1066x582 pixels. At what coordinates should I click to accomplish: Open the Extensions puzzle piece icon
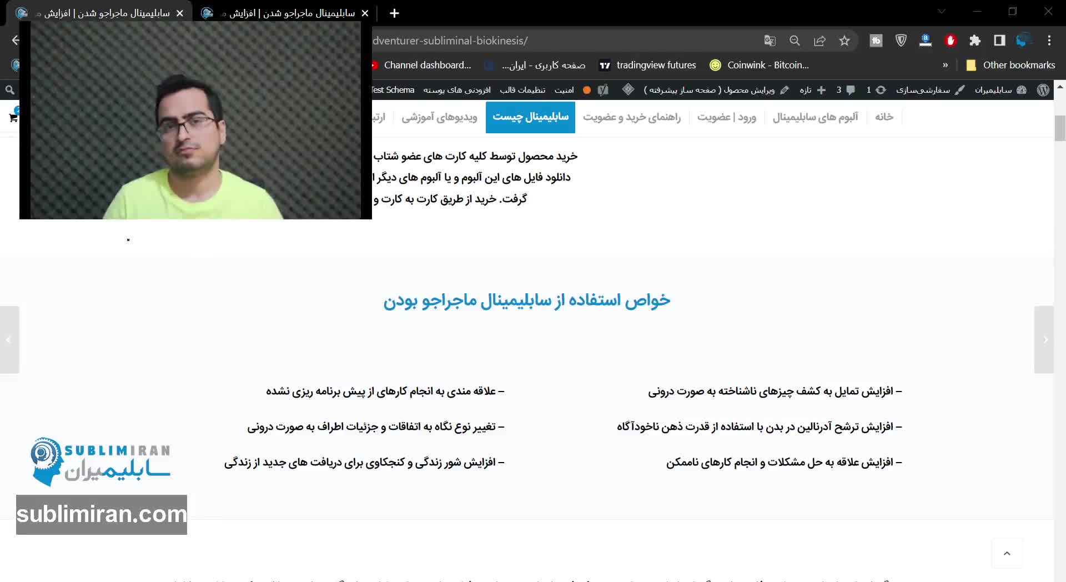point(975,41)
